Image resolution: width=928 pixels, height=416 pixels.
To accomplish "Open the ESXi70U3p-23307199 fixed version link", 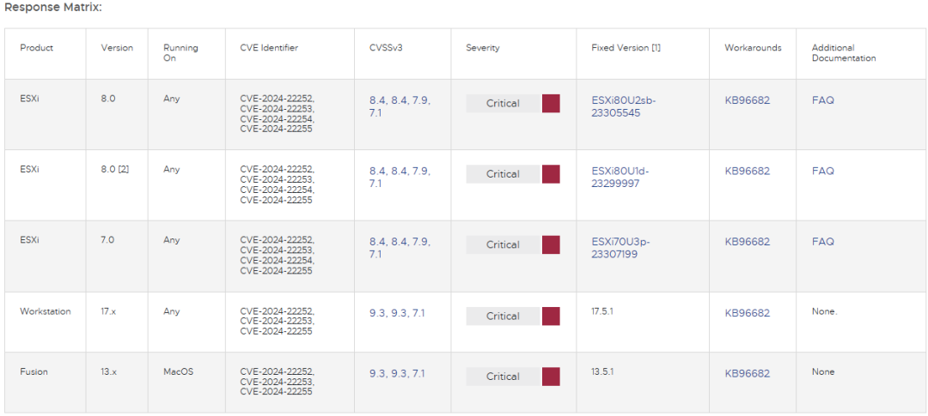I will pos(621,248).
